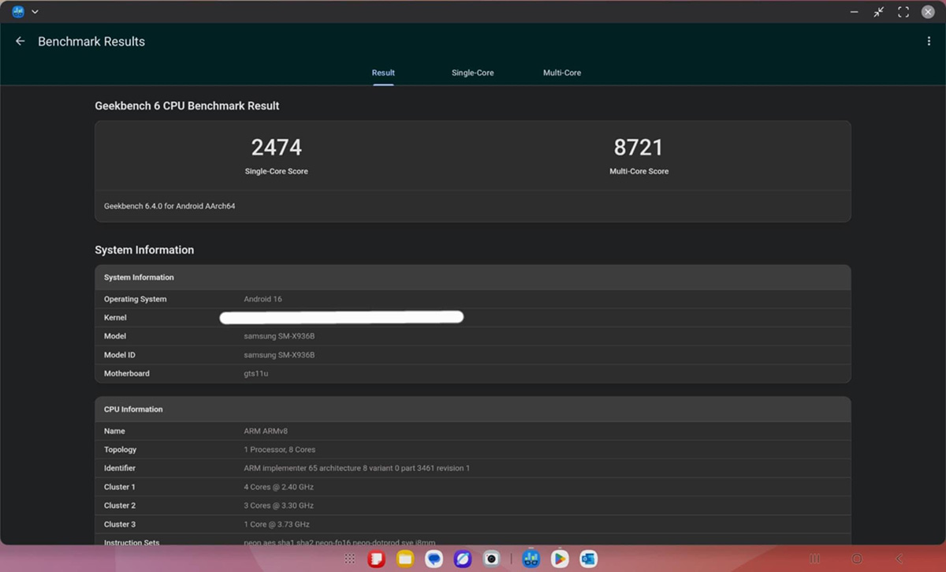Open Samsung Internet browser from the taskbar
Image resolution: width=946 pixels, height=572 pixels.
tap(463, 559)
